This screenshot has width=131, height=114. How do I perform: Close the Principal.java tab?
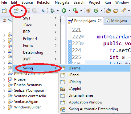[100, 21]
